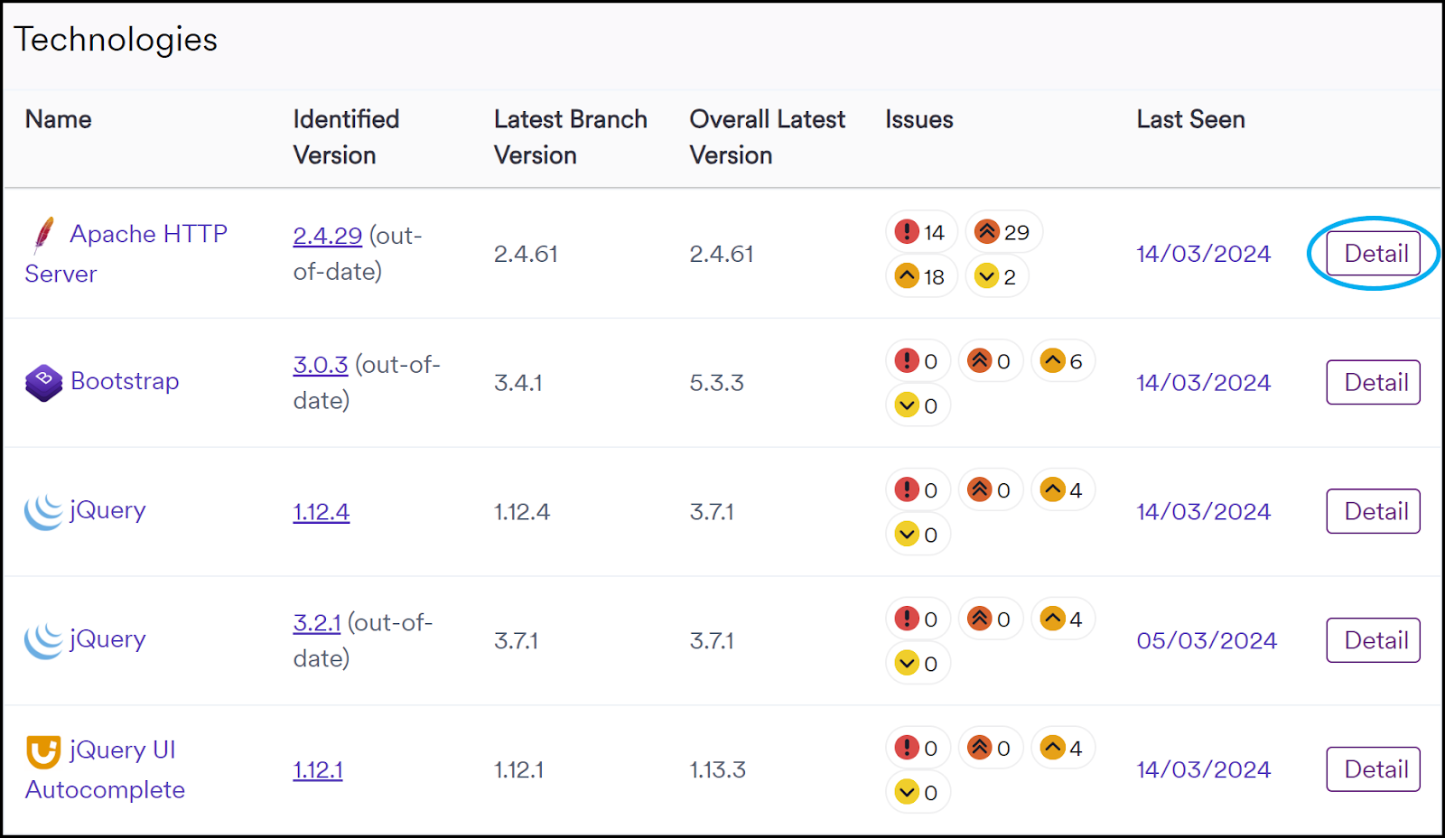The width and height of the screenshot is (1445, 838).
Task: Open the jQuery UI version 1.12.1 link
Action: coord(318,770)
